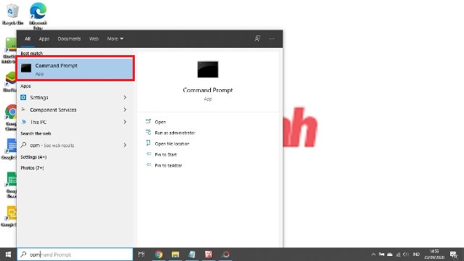Click Run as administrator
The height and width of the screenshot is (261, 464).
tap(175, 133)
